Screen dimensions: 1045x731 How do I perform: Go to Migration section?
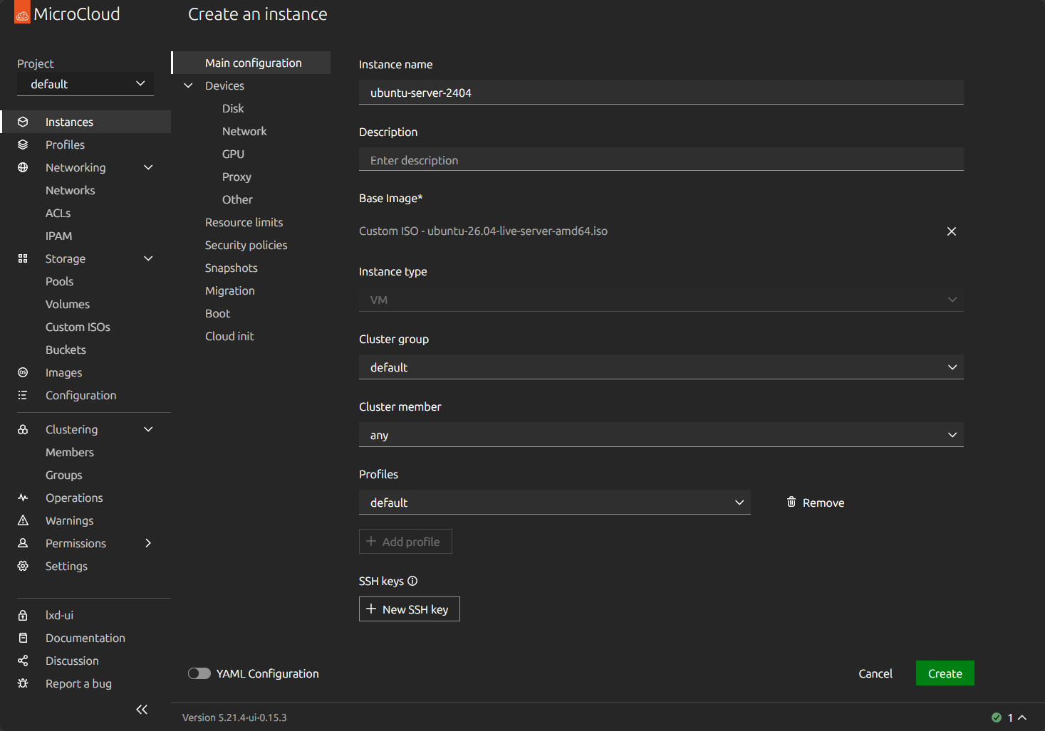[229, 290]
